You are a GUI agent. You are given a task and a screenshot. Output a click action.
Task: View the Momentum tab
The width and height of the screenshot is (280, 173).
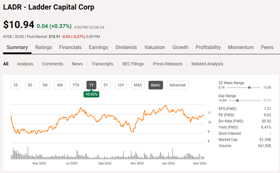(x=241, y=48)
